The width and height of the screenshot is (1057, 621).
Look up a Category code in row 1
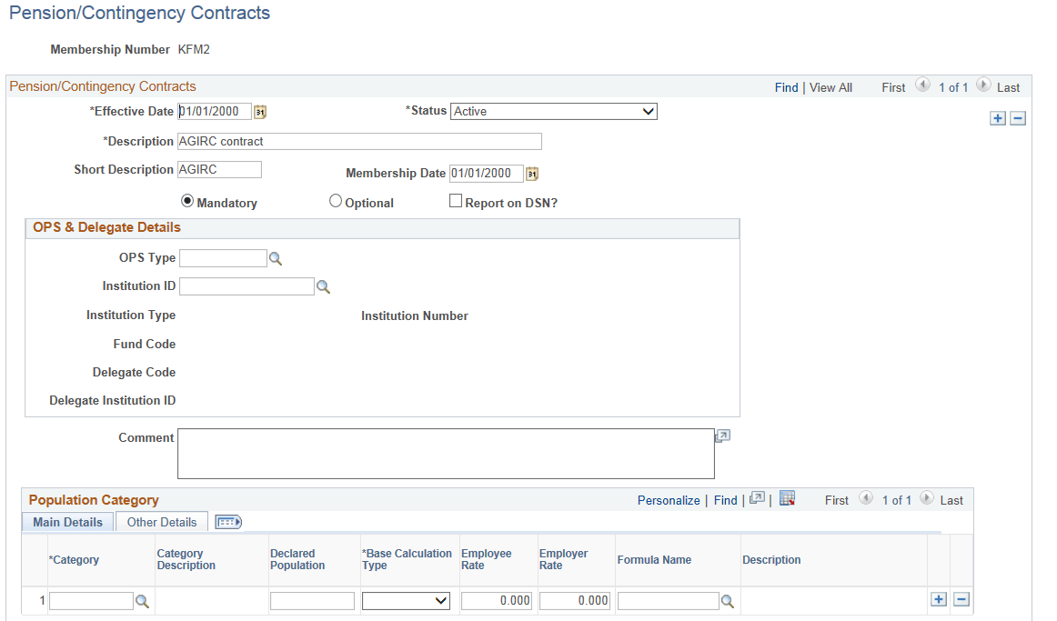142,600
